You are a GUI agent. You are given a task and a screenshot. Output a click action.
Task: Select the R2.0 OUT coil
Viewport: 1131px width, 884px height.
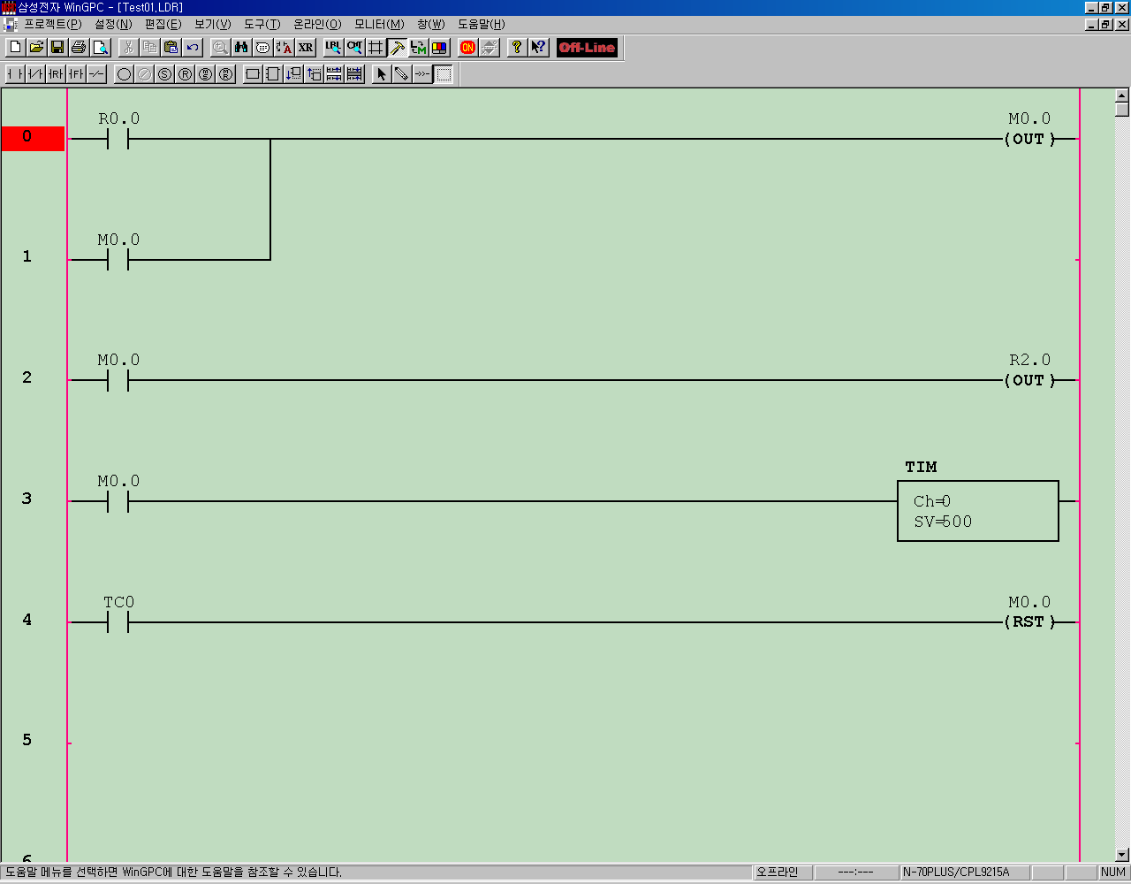[1029, 380]
